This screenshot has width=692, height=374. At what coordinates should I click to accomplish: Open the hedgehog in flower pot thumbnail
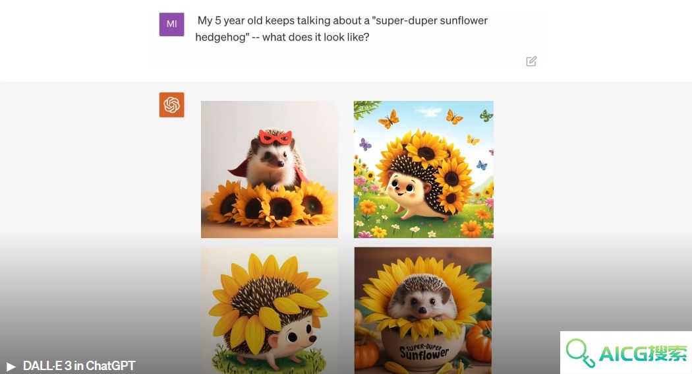[x=423, y=311]
